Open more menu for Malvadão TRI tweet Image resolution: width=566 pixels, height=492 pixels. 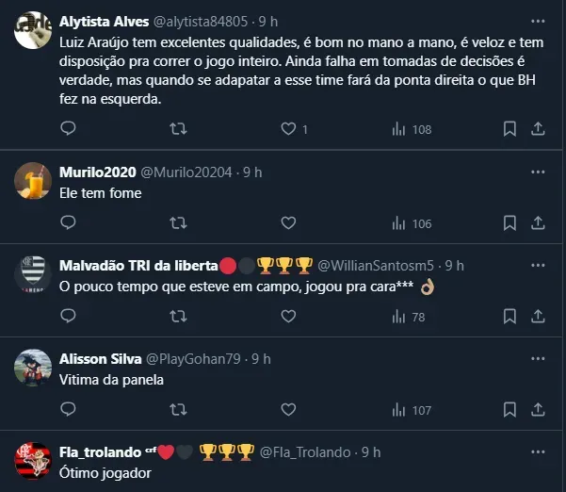(x=538, y=266)
